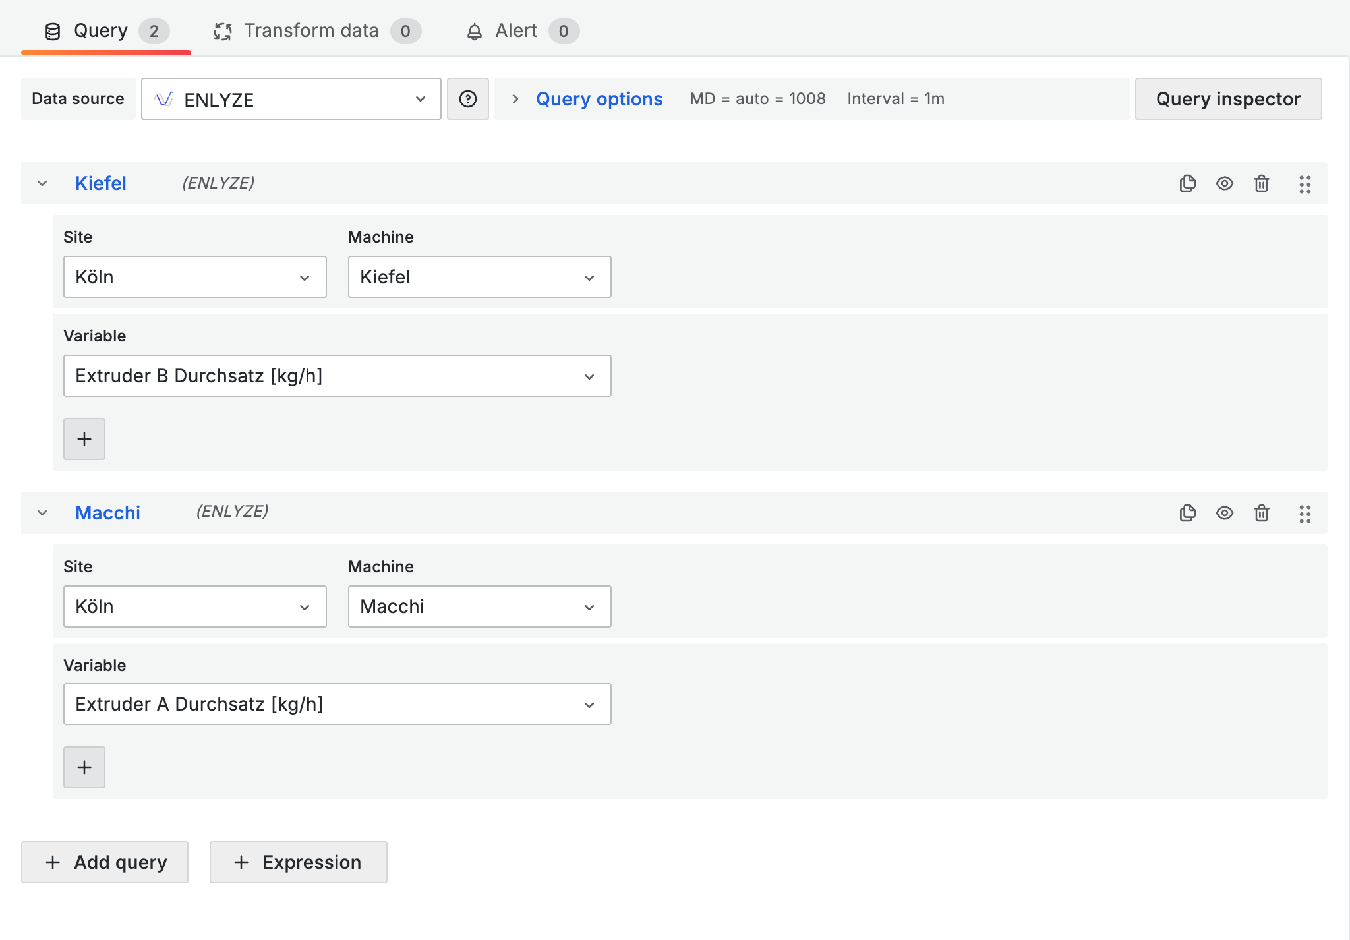Expand Query options section
This screenshot has height=940, width=1350.
tap(598, 99)
